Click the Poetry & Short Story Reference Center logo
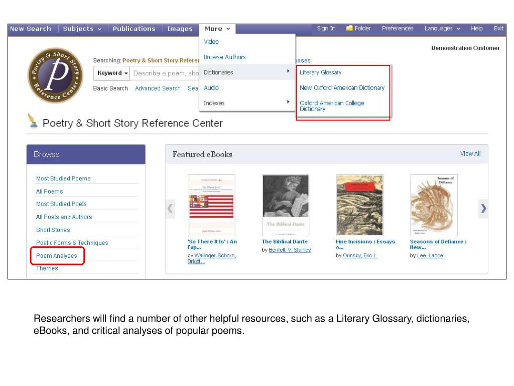 [55, 75]
